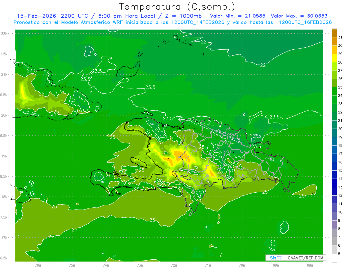Click color scale label "26"
Image resolution: width=348 pixels, height=269 pixels.
click(340, 79)
